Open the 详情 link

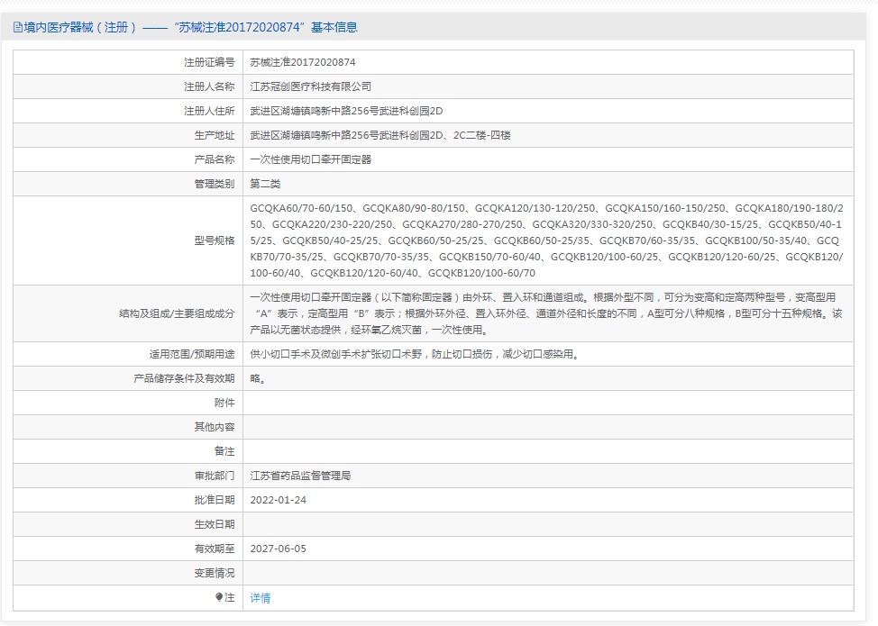pos(261,597)
